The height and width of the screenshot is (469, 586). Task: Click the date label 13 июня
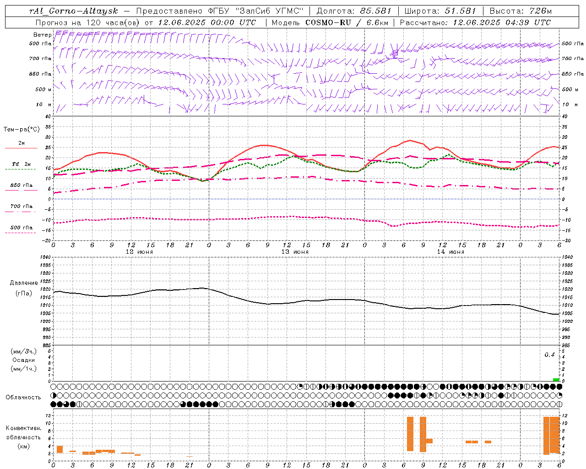(x=295, y=252)
